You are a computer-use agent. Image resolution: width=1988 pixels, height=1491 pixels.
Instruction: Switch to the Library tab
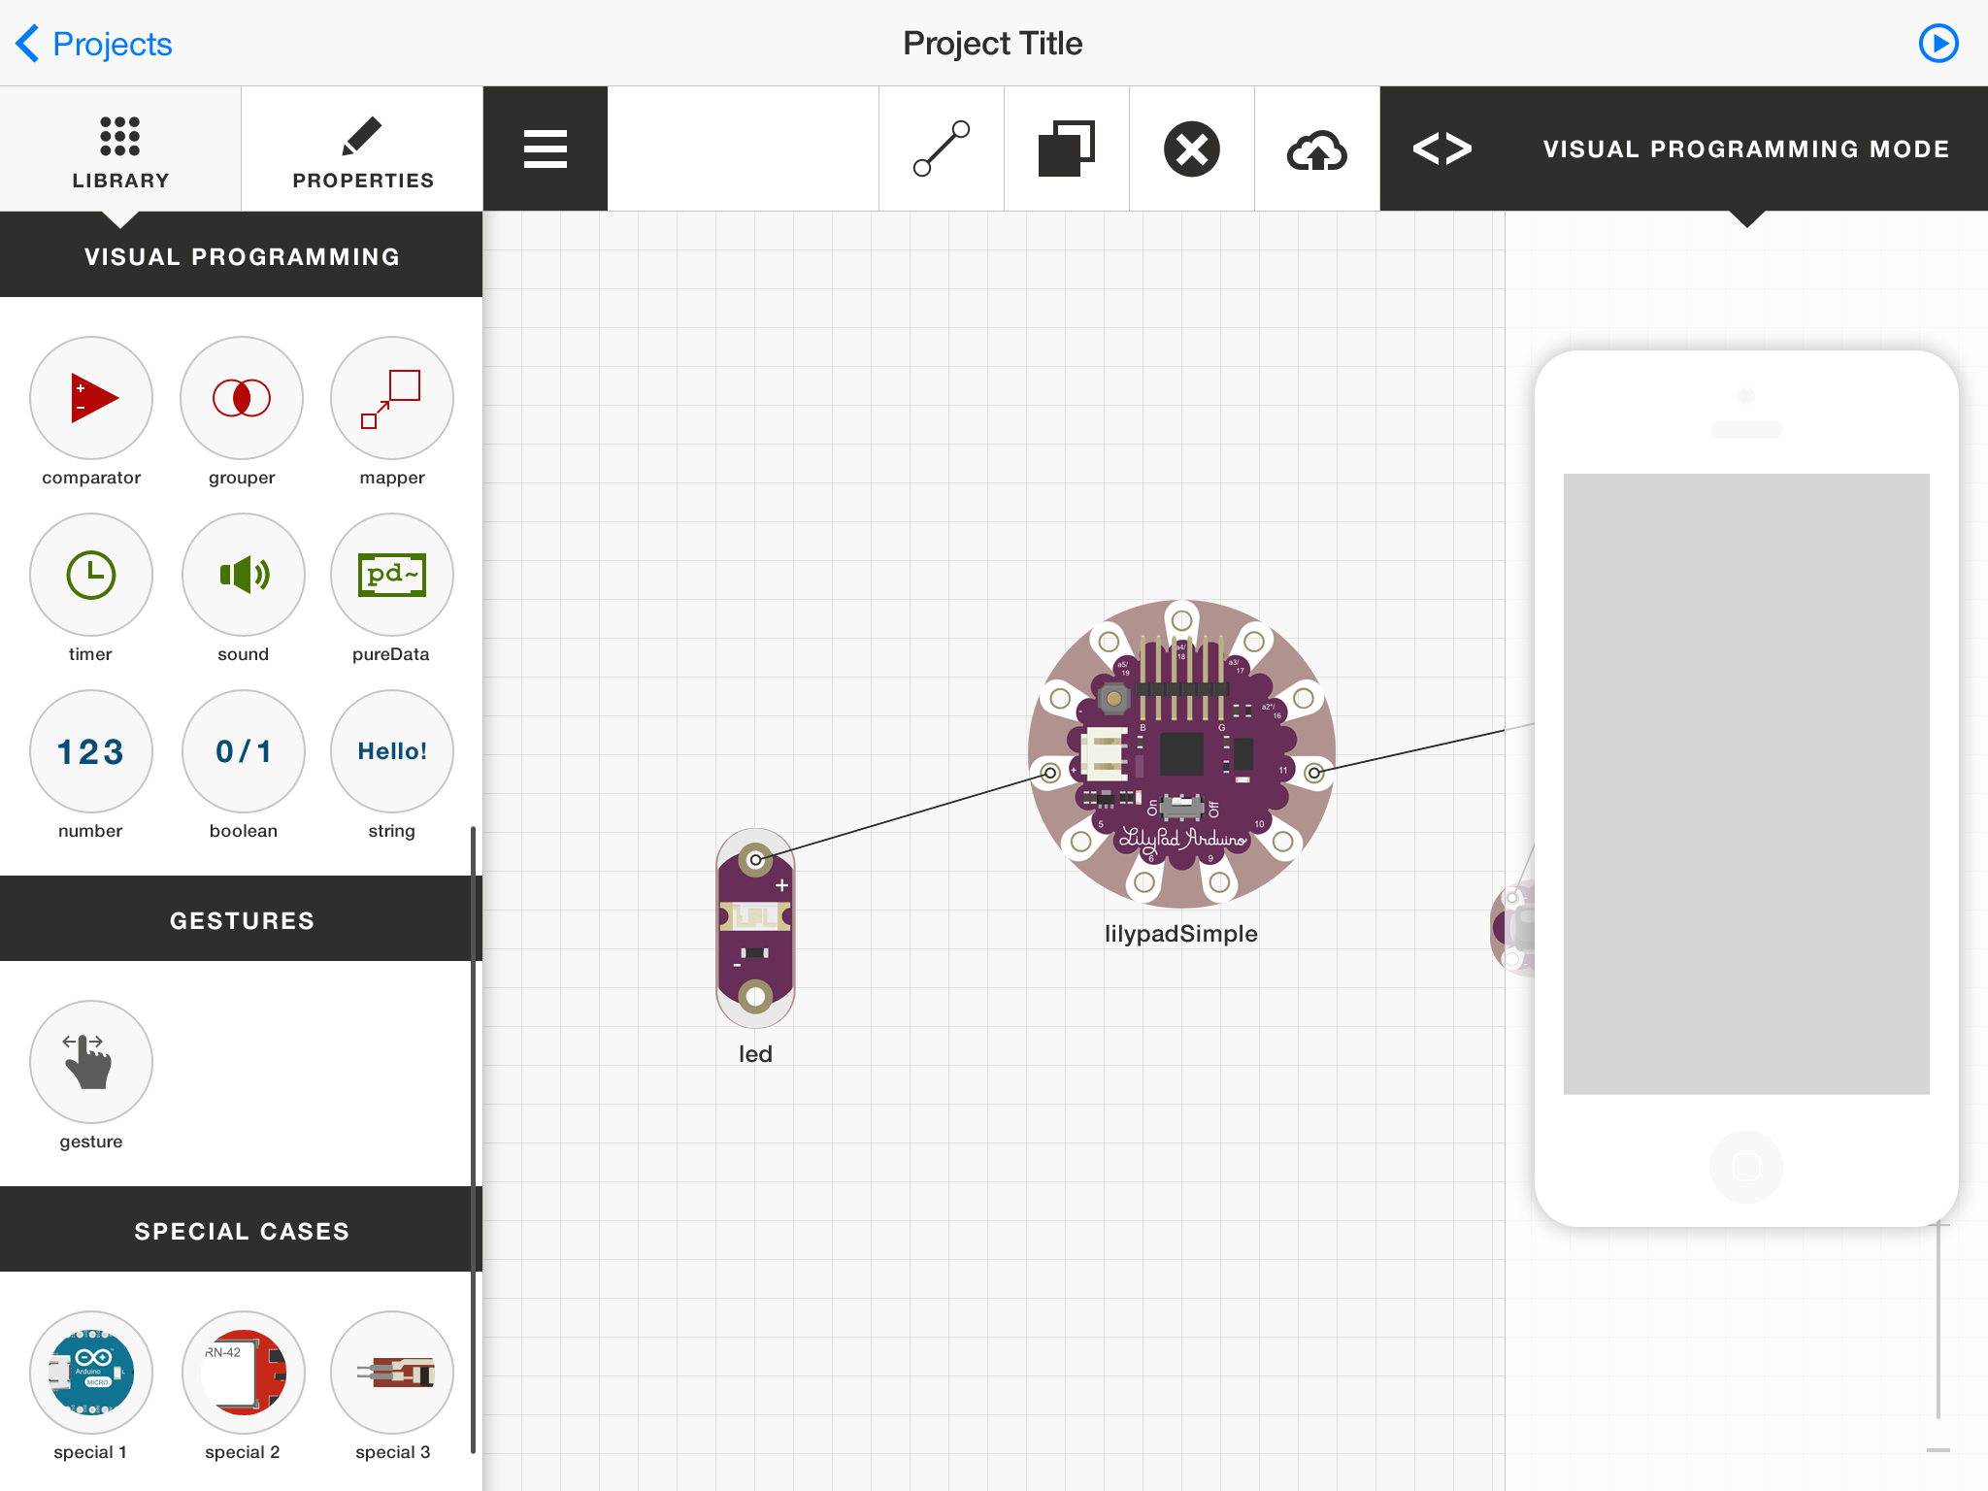[x=120, y=149]
